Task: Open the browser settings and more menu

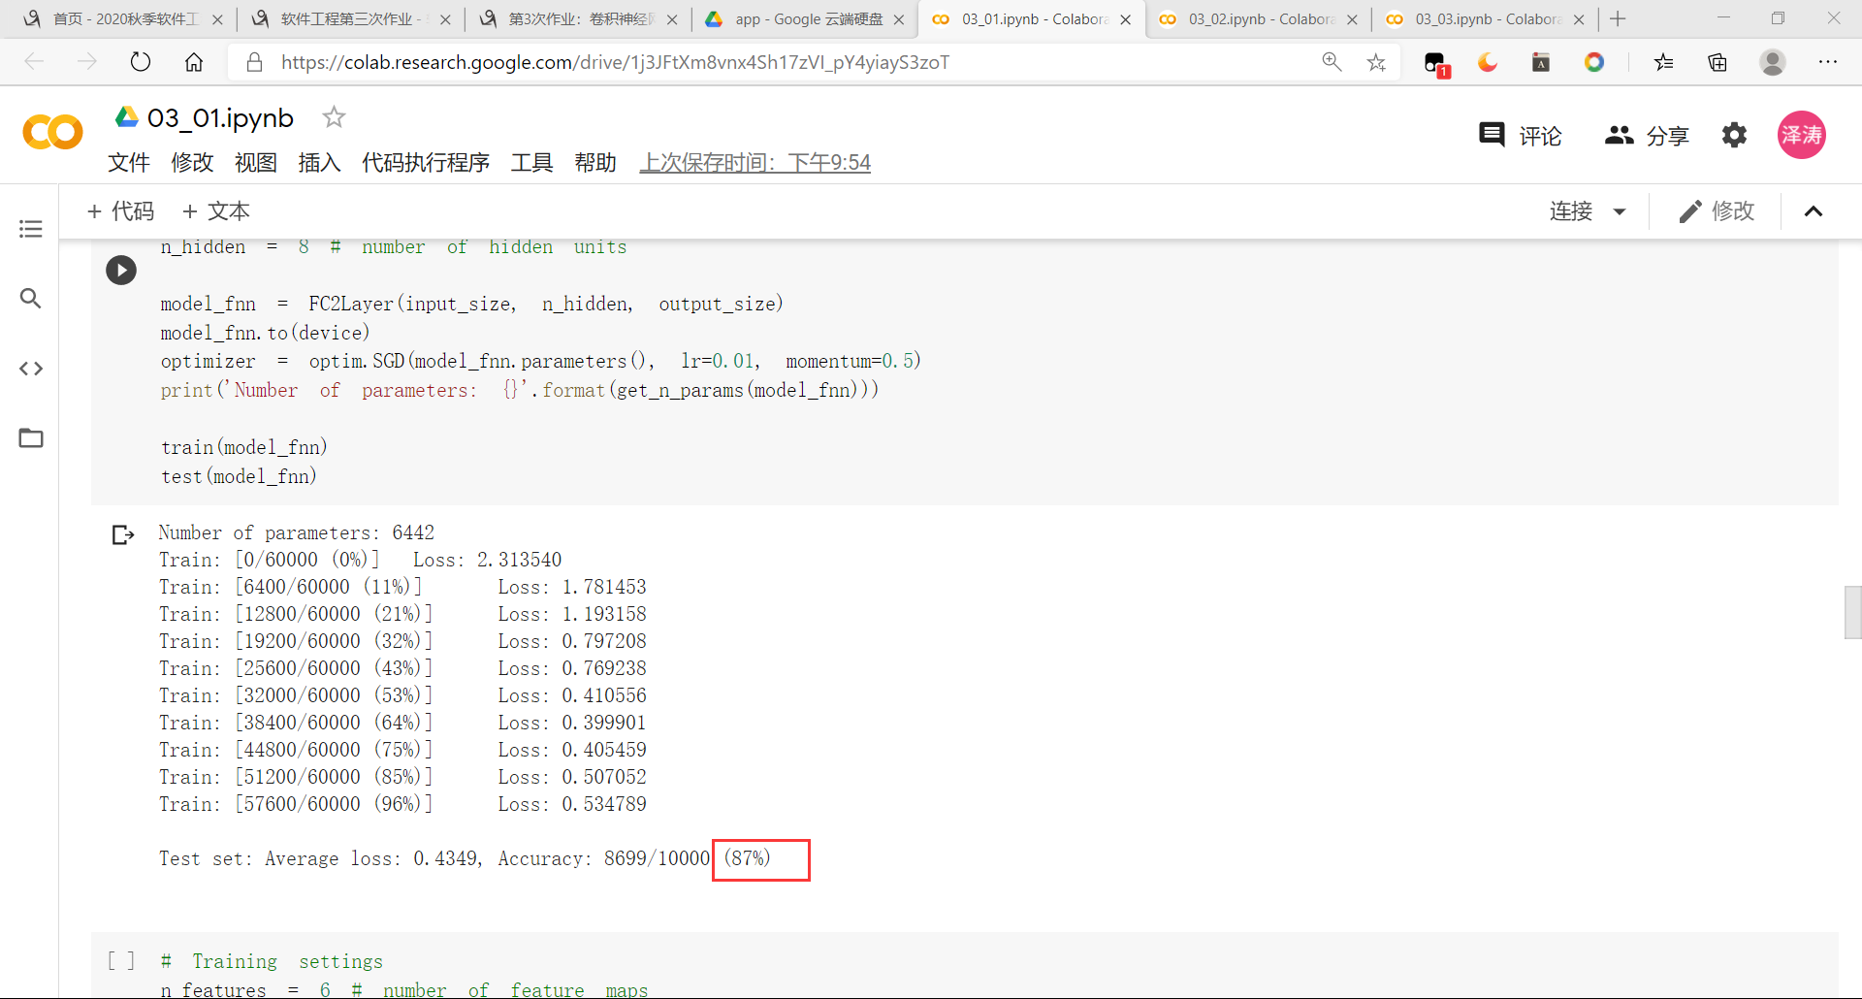Action: tap(1828, 62)
